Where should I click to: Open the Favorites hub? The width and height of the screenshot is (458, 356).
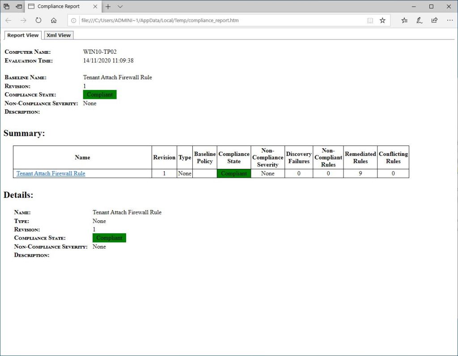[x=404, y=21]
